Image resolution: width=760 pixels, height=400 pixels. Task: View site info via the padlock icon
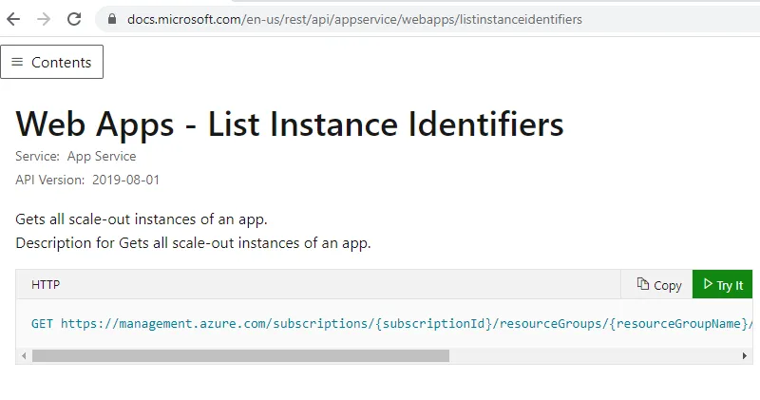click(112, 19)
